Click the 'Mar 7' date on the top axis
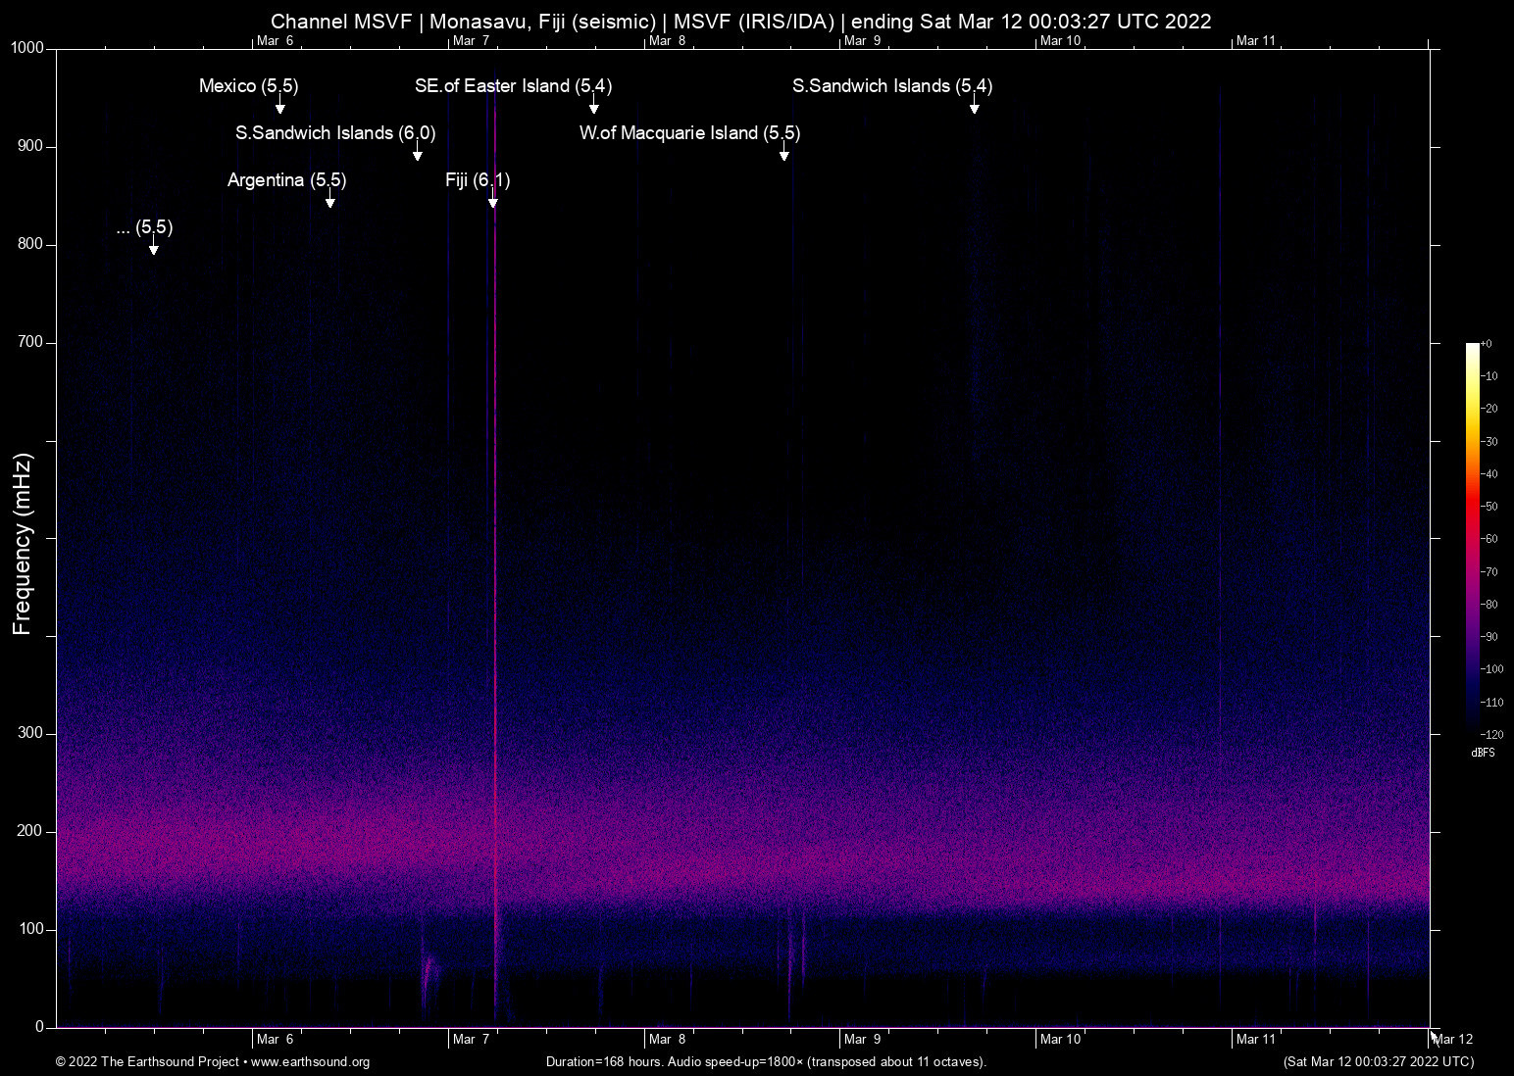Screen dimensions: 1514x1076 pos(472,40)
